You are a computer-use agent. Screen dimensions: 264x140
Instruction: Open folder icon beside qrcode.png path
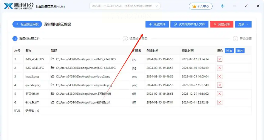[x=52, y=85]
